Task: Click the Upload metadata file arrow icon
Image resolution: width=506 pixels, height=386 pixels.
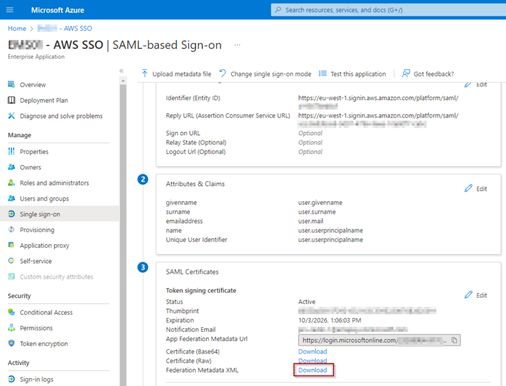Action: point(144,74)
